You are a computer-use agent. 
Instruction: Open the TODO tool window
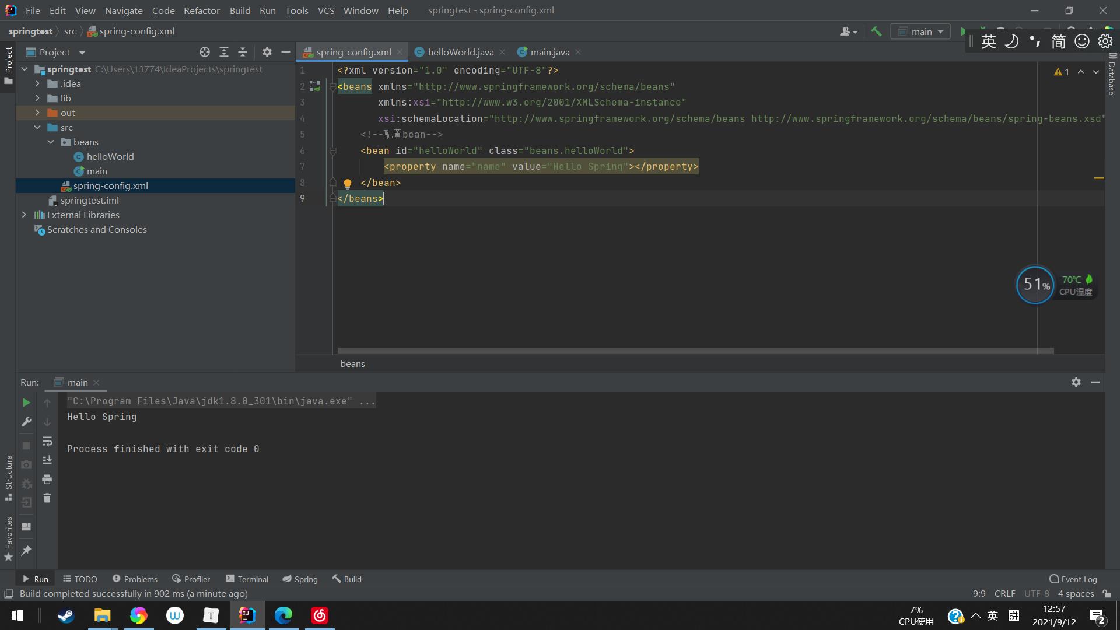pos(80,579)
